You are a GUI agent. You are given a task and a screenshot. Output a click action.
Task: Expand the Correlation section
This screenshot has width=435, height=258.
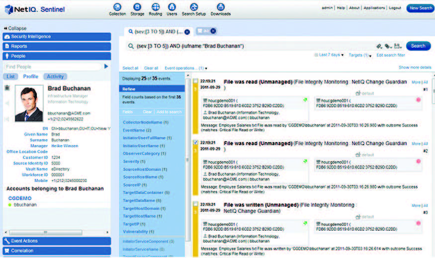click(57, 251)
